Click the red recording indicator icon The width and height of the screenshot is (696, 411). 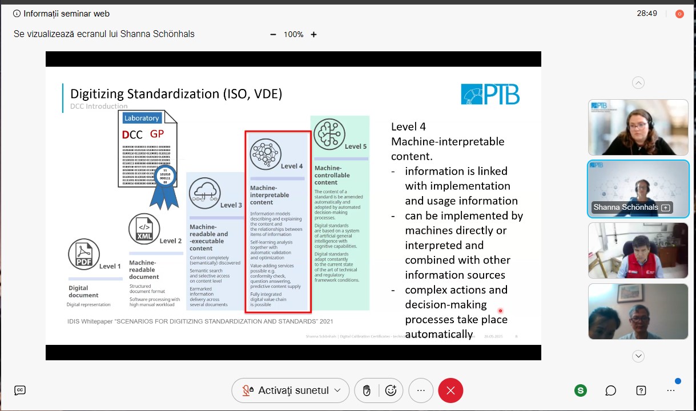point(679,14)
